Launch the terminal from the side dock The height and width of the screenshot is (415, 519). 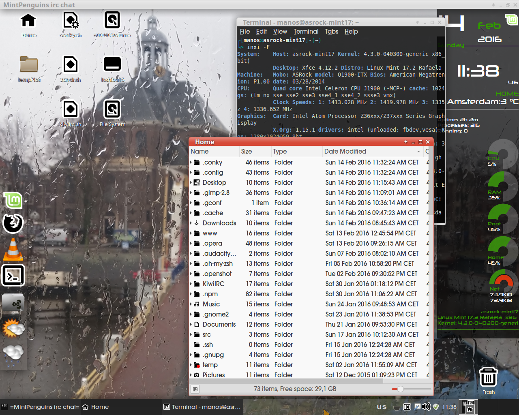pos(13,276)
